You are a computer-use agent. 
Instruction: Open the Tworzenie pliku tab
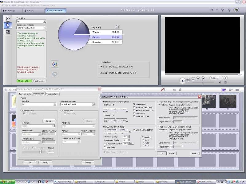(x=39, y=94)
